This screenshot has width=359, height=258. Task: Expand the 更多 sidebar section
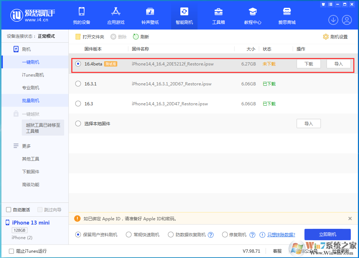(x=26, y=146)
